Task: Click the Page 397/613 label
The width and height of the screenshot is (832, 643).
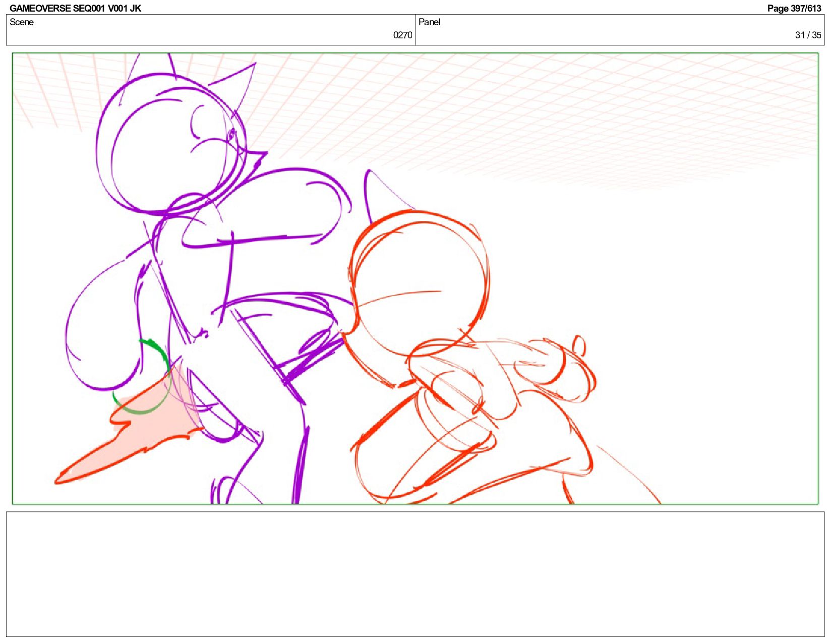Action: coord(794,8)
